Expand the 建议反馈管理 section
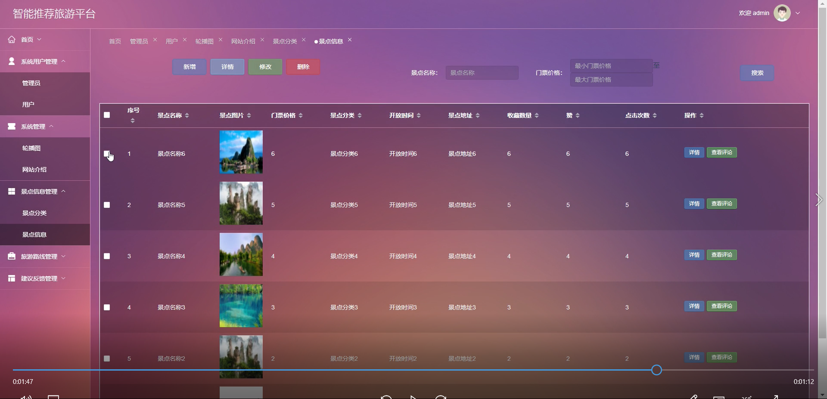Screen dimensions: 827x399 [63, 278]
